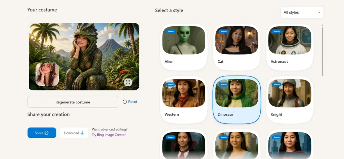Screen dimensions: 344x159
Task: Click the blue Share button
Action: pos(42,133)
